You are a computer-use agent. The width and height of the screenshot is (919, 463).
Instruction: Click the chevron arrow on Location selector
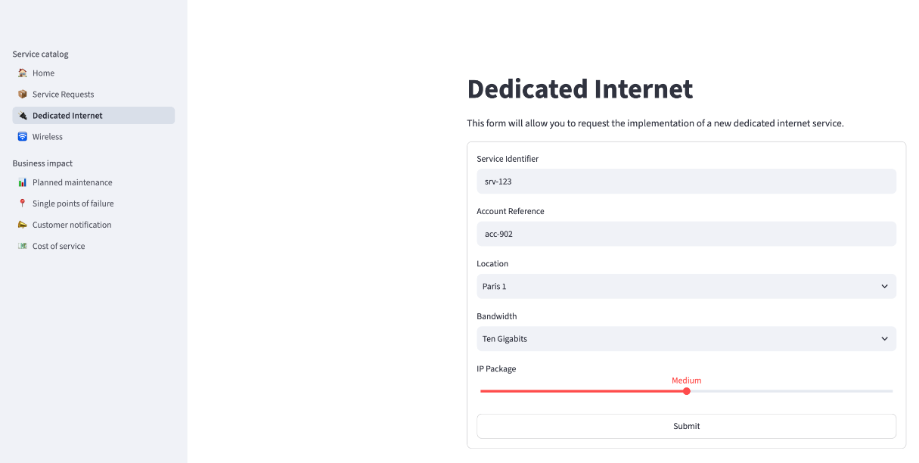(885, 287)
